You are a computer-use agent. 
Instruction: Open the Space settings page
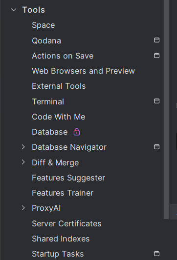coord(44,25)
